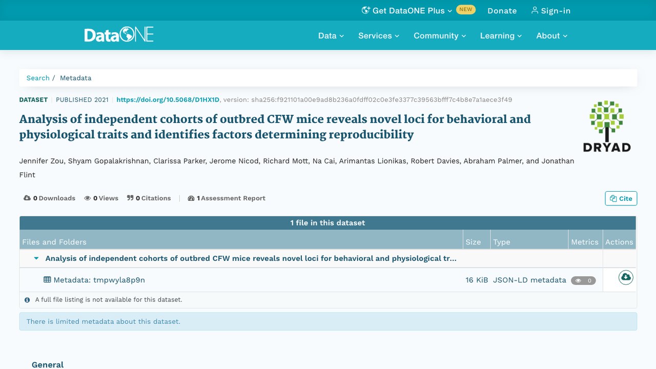Image resolution: width=656 pixels, height=369 pixels.
Task: Open the DRYAD repository logo
Action: tap(607, 126)
